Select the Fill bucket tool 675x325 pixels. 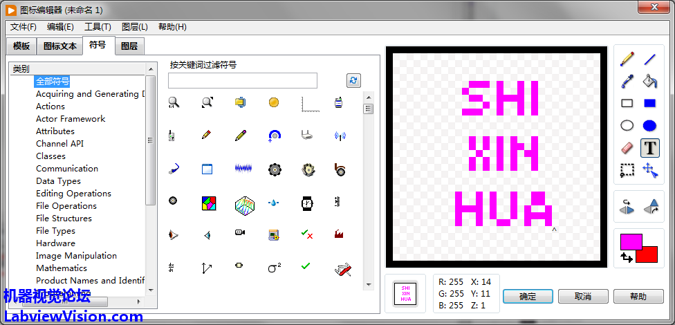point(650,82)
